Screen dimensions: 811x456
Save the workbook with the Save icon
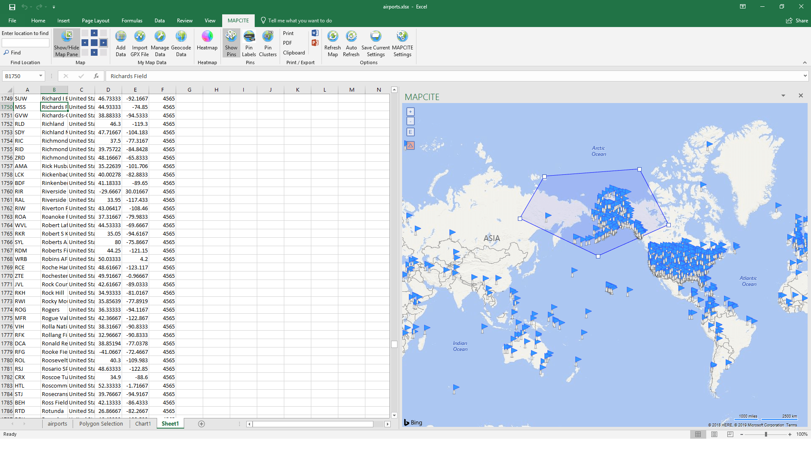click(x=12, y=7)
